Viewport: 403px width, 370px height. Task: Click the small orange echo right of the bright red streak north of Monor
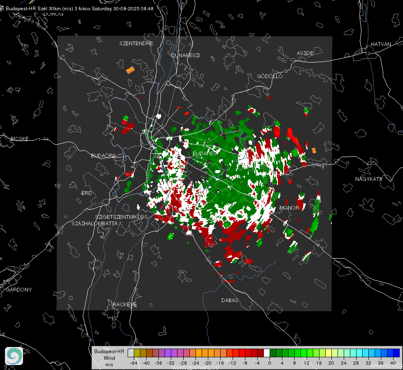coord(314,150)
